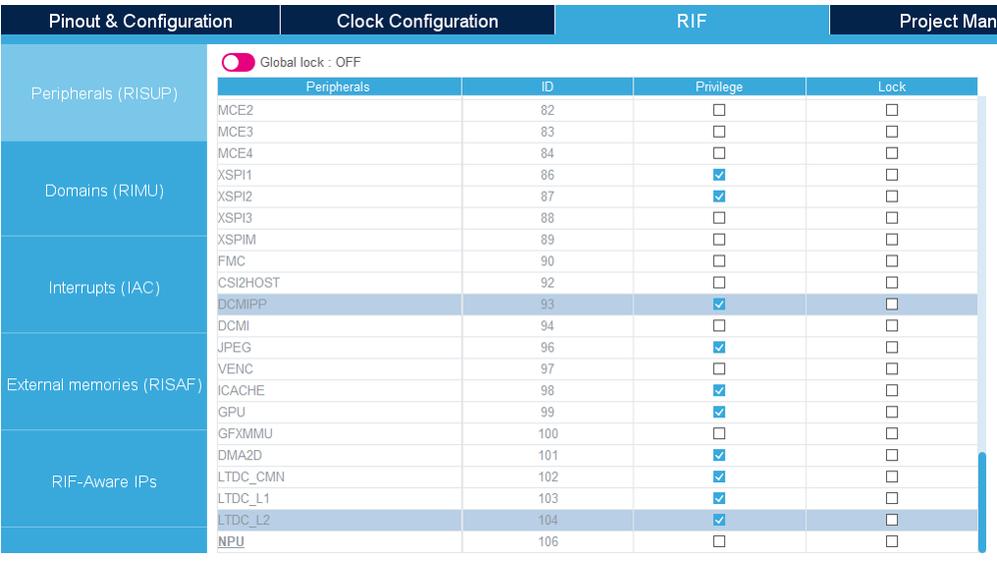997x561 pixels.
Task: Open the Project Manager tab
Action: click(914, 21)
